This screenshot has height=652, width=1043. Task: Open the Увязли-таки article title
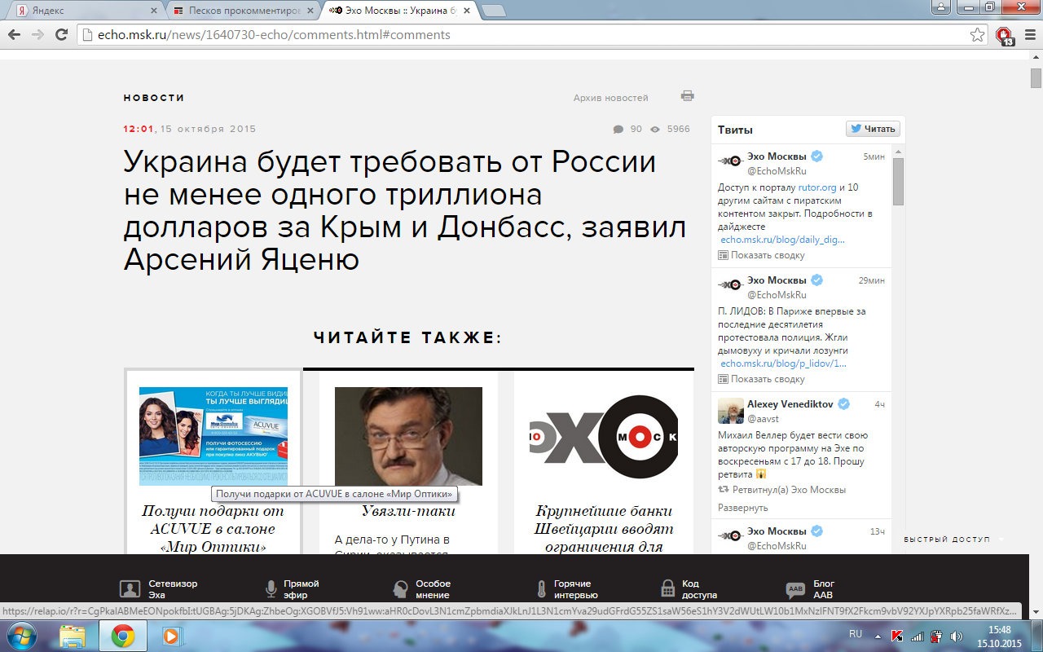coord(408,511)
